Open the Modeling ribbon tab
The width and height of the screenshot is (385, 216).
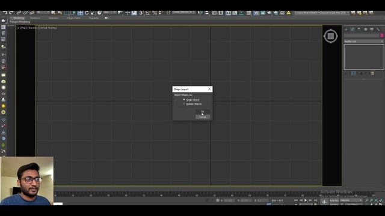[x=19, y=18]
